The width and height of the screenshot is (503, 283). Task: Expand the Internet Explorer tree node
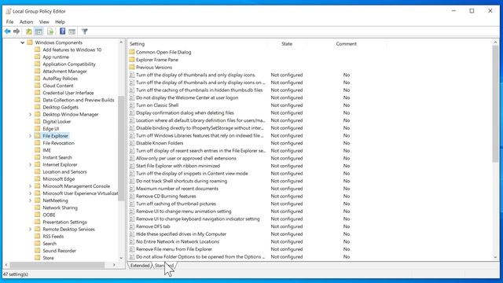pos(30,164)
